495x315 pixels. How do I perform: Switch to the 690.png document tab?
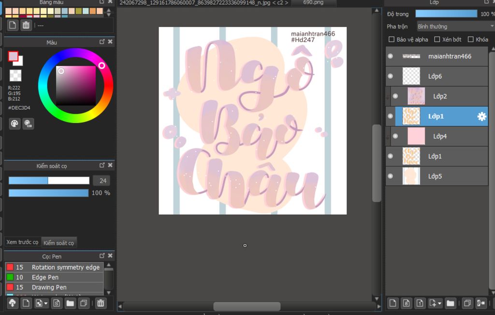(313, 2)
